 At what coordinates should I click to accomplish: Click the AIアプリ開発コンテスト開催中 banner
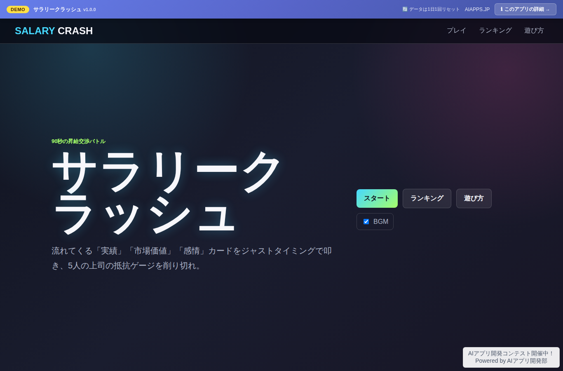[511, 357]
